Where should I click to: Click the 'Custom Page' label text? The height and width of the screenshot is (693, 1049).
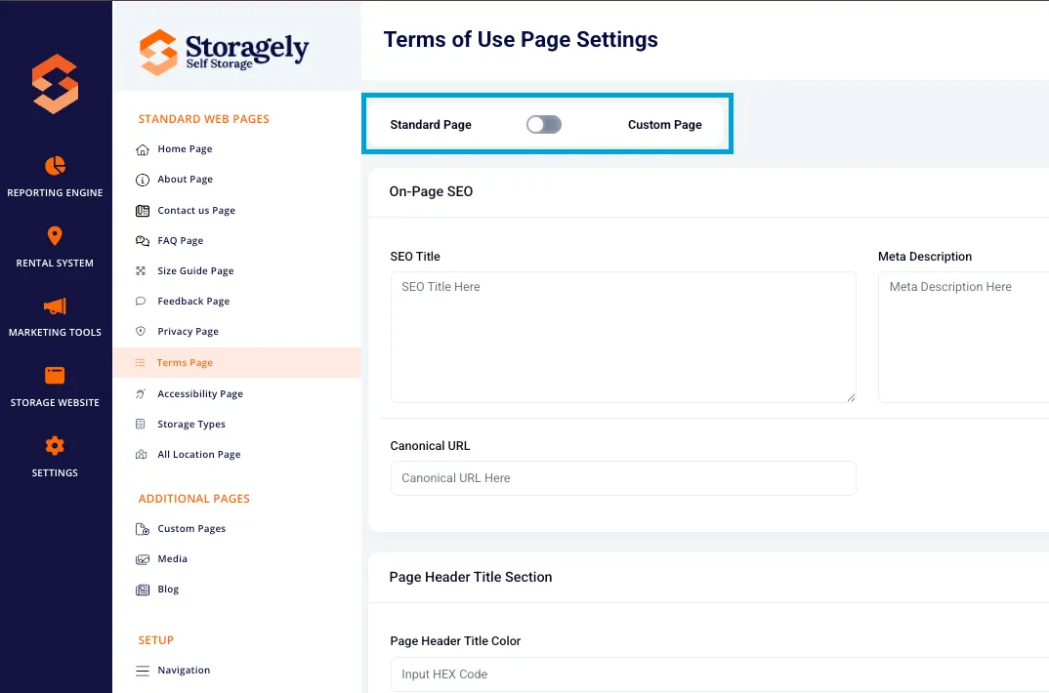(664, 124)
